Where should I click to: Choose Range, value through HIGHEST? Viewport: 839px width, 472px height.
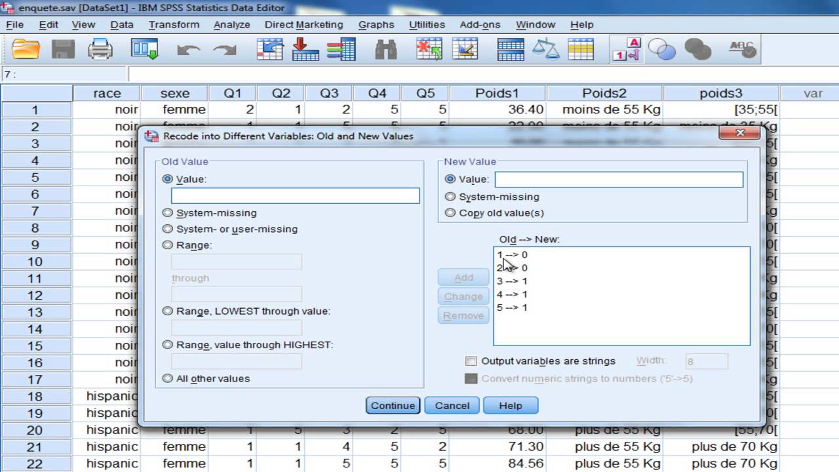click(168, 345)
